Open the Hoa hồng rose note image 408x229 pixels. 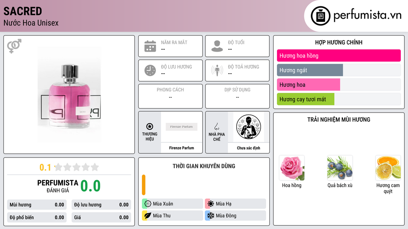292,168
